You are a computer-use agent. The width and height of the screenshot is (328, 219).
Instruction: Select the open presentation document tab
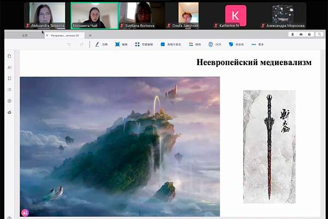[x=65, y=36]
